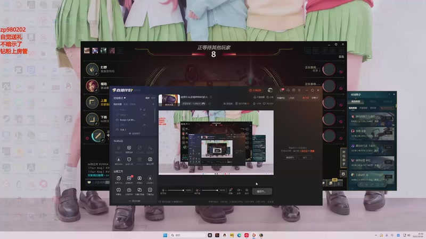The width and height of the screenshot is (426, 239).
Task: Open the League client settings gear
Action: coord(336,44)
